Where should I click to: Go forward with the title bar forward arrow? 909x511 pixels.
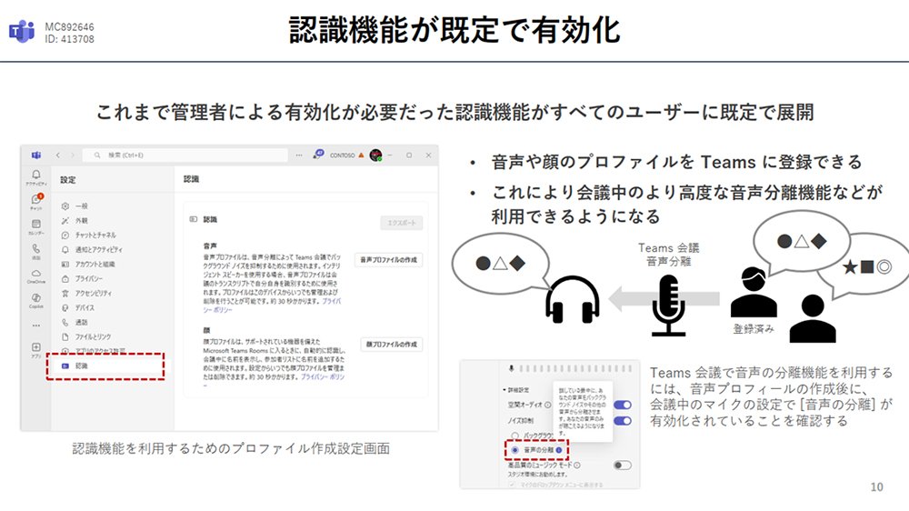(73, 155)
